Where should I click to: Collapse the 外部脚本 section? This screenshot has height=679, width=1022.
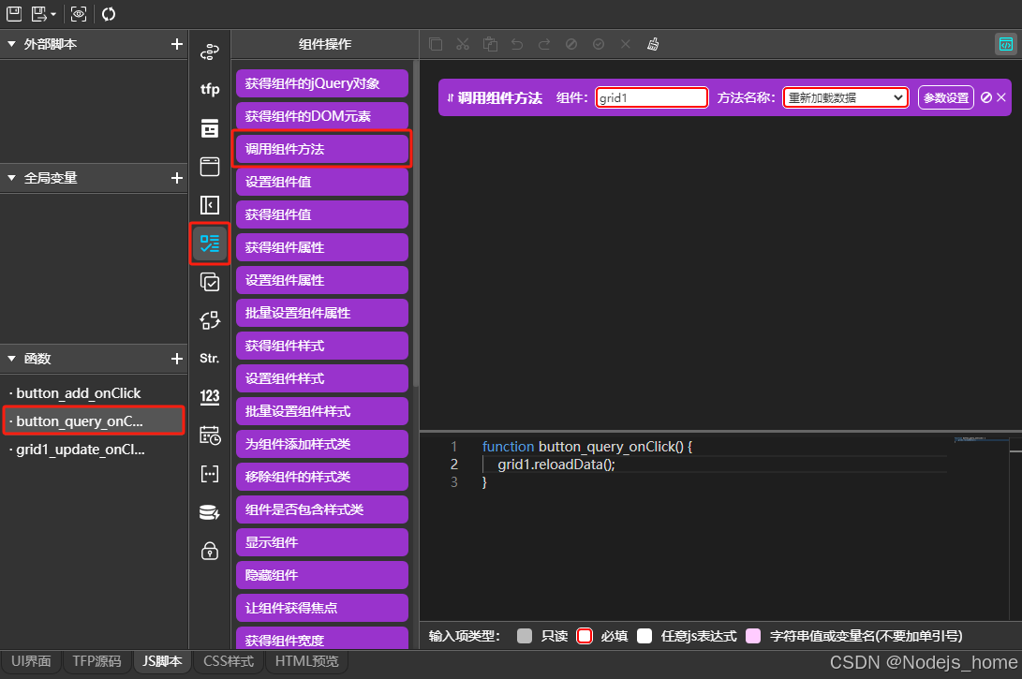12,44
